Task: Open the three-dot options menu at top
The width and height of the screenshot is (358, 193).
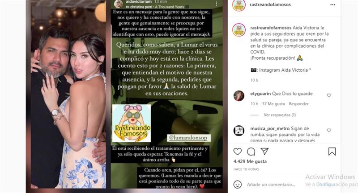Action: (x=332, y=5)
